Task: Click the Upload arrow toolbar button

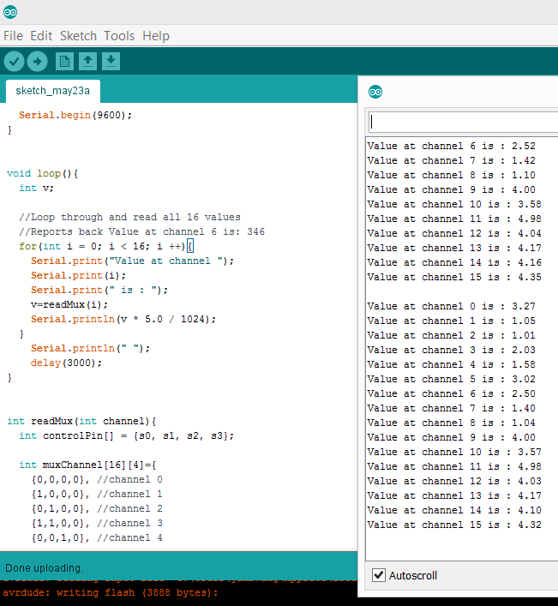Action: 38,61
